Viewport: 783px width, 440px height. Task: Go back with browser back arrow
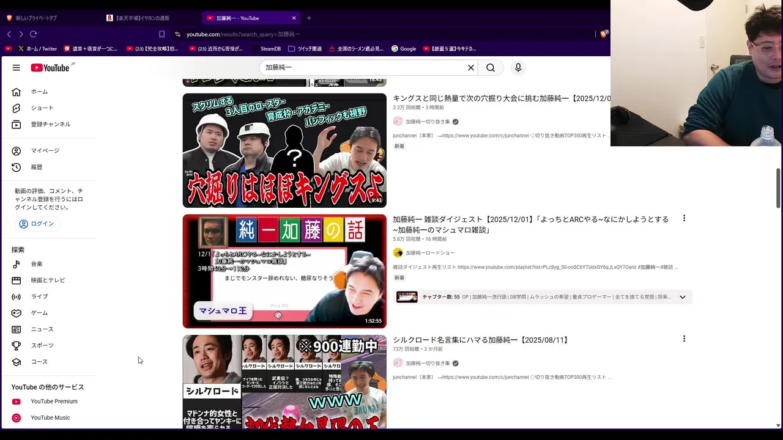(9, 34)
